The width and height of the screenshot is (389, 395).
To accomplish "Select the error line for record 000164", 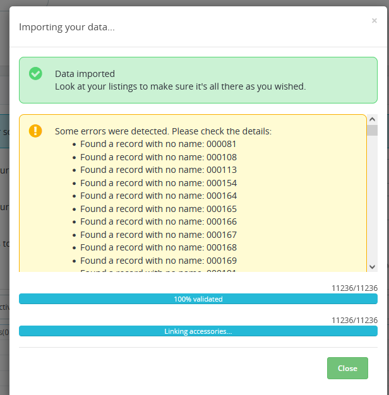I will [x=158, y=196].
